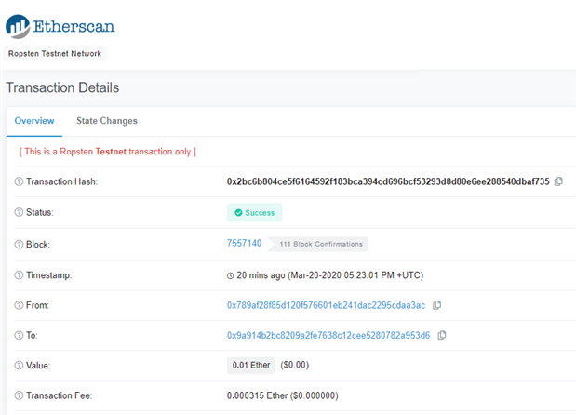Click help icon beside Timestamp
The height and width of the screenshot is (415, 576).
tap(19, 275)
